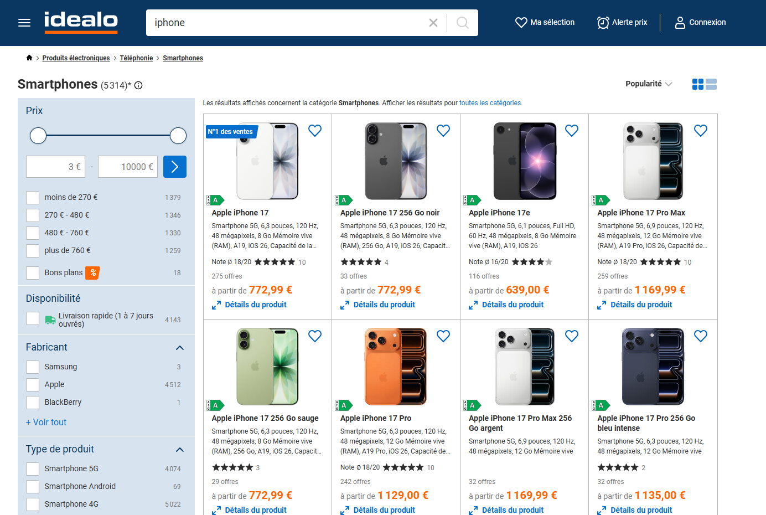
Task: Switch to grid view layout icon
Action: coord(698,84)
